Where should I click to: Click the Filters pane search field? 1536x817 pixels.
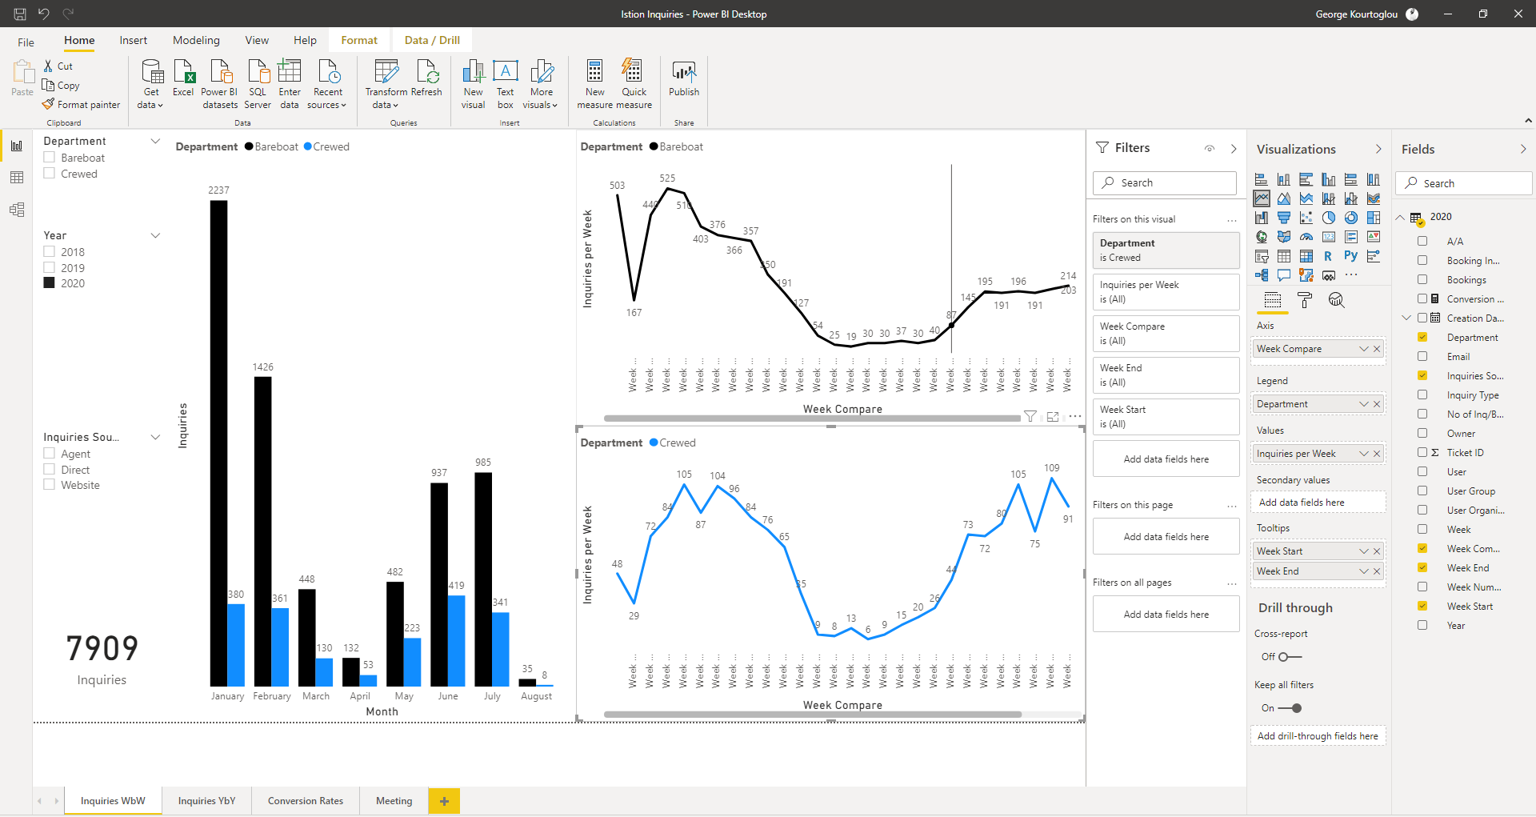(1165, 182)
